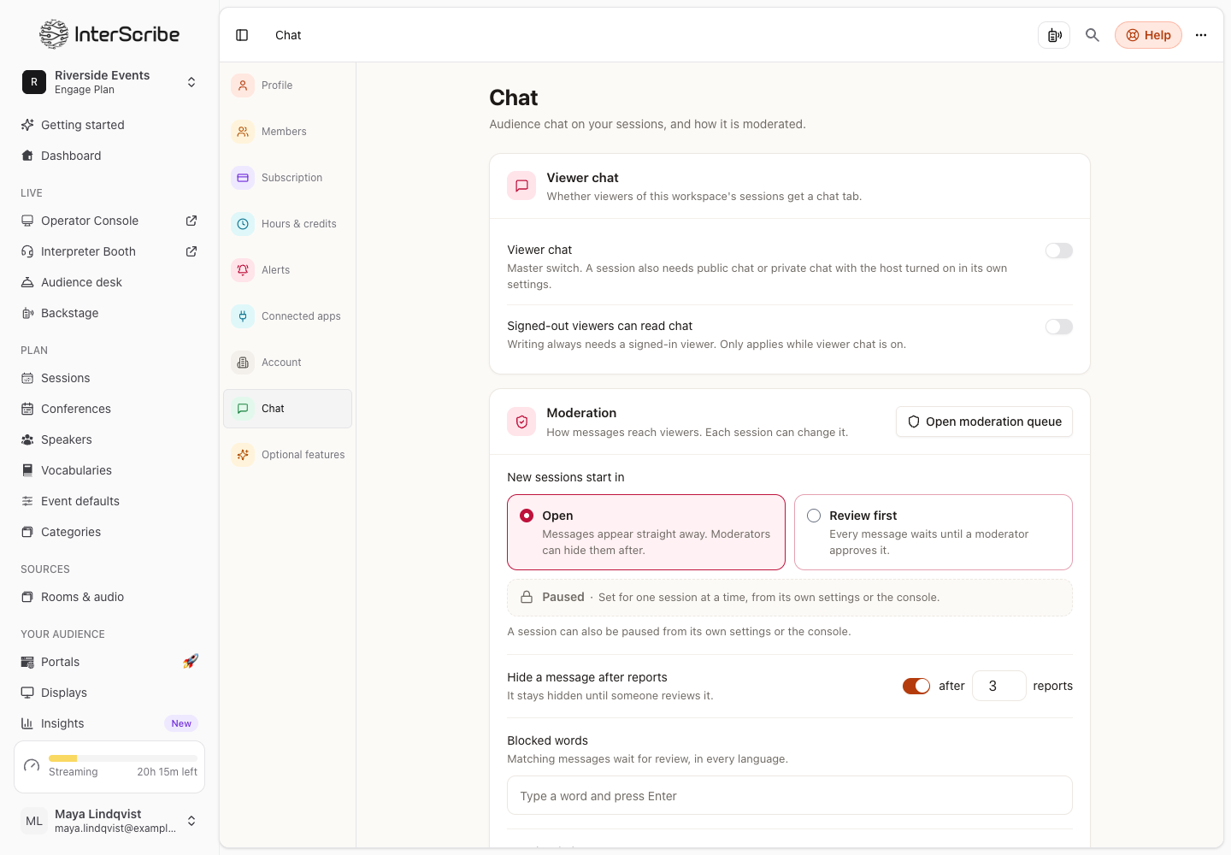
Task: Click the Subscription card icon
Action: pyautogui.click(x=243, y=178)
